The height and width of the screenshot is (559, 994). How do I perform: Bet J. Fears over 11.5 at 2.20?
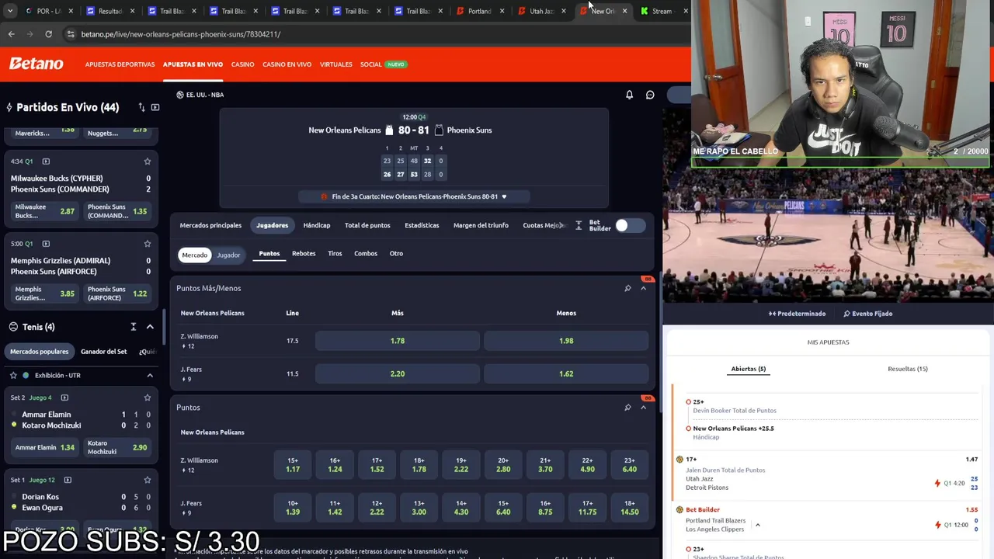click(x=398, y=373)
